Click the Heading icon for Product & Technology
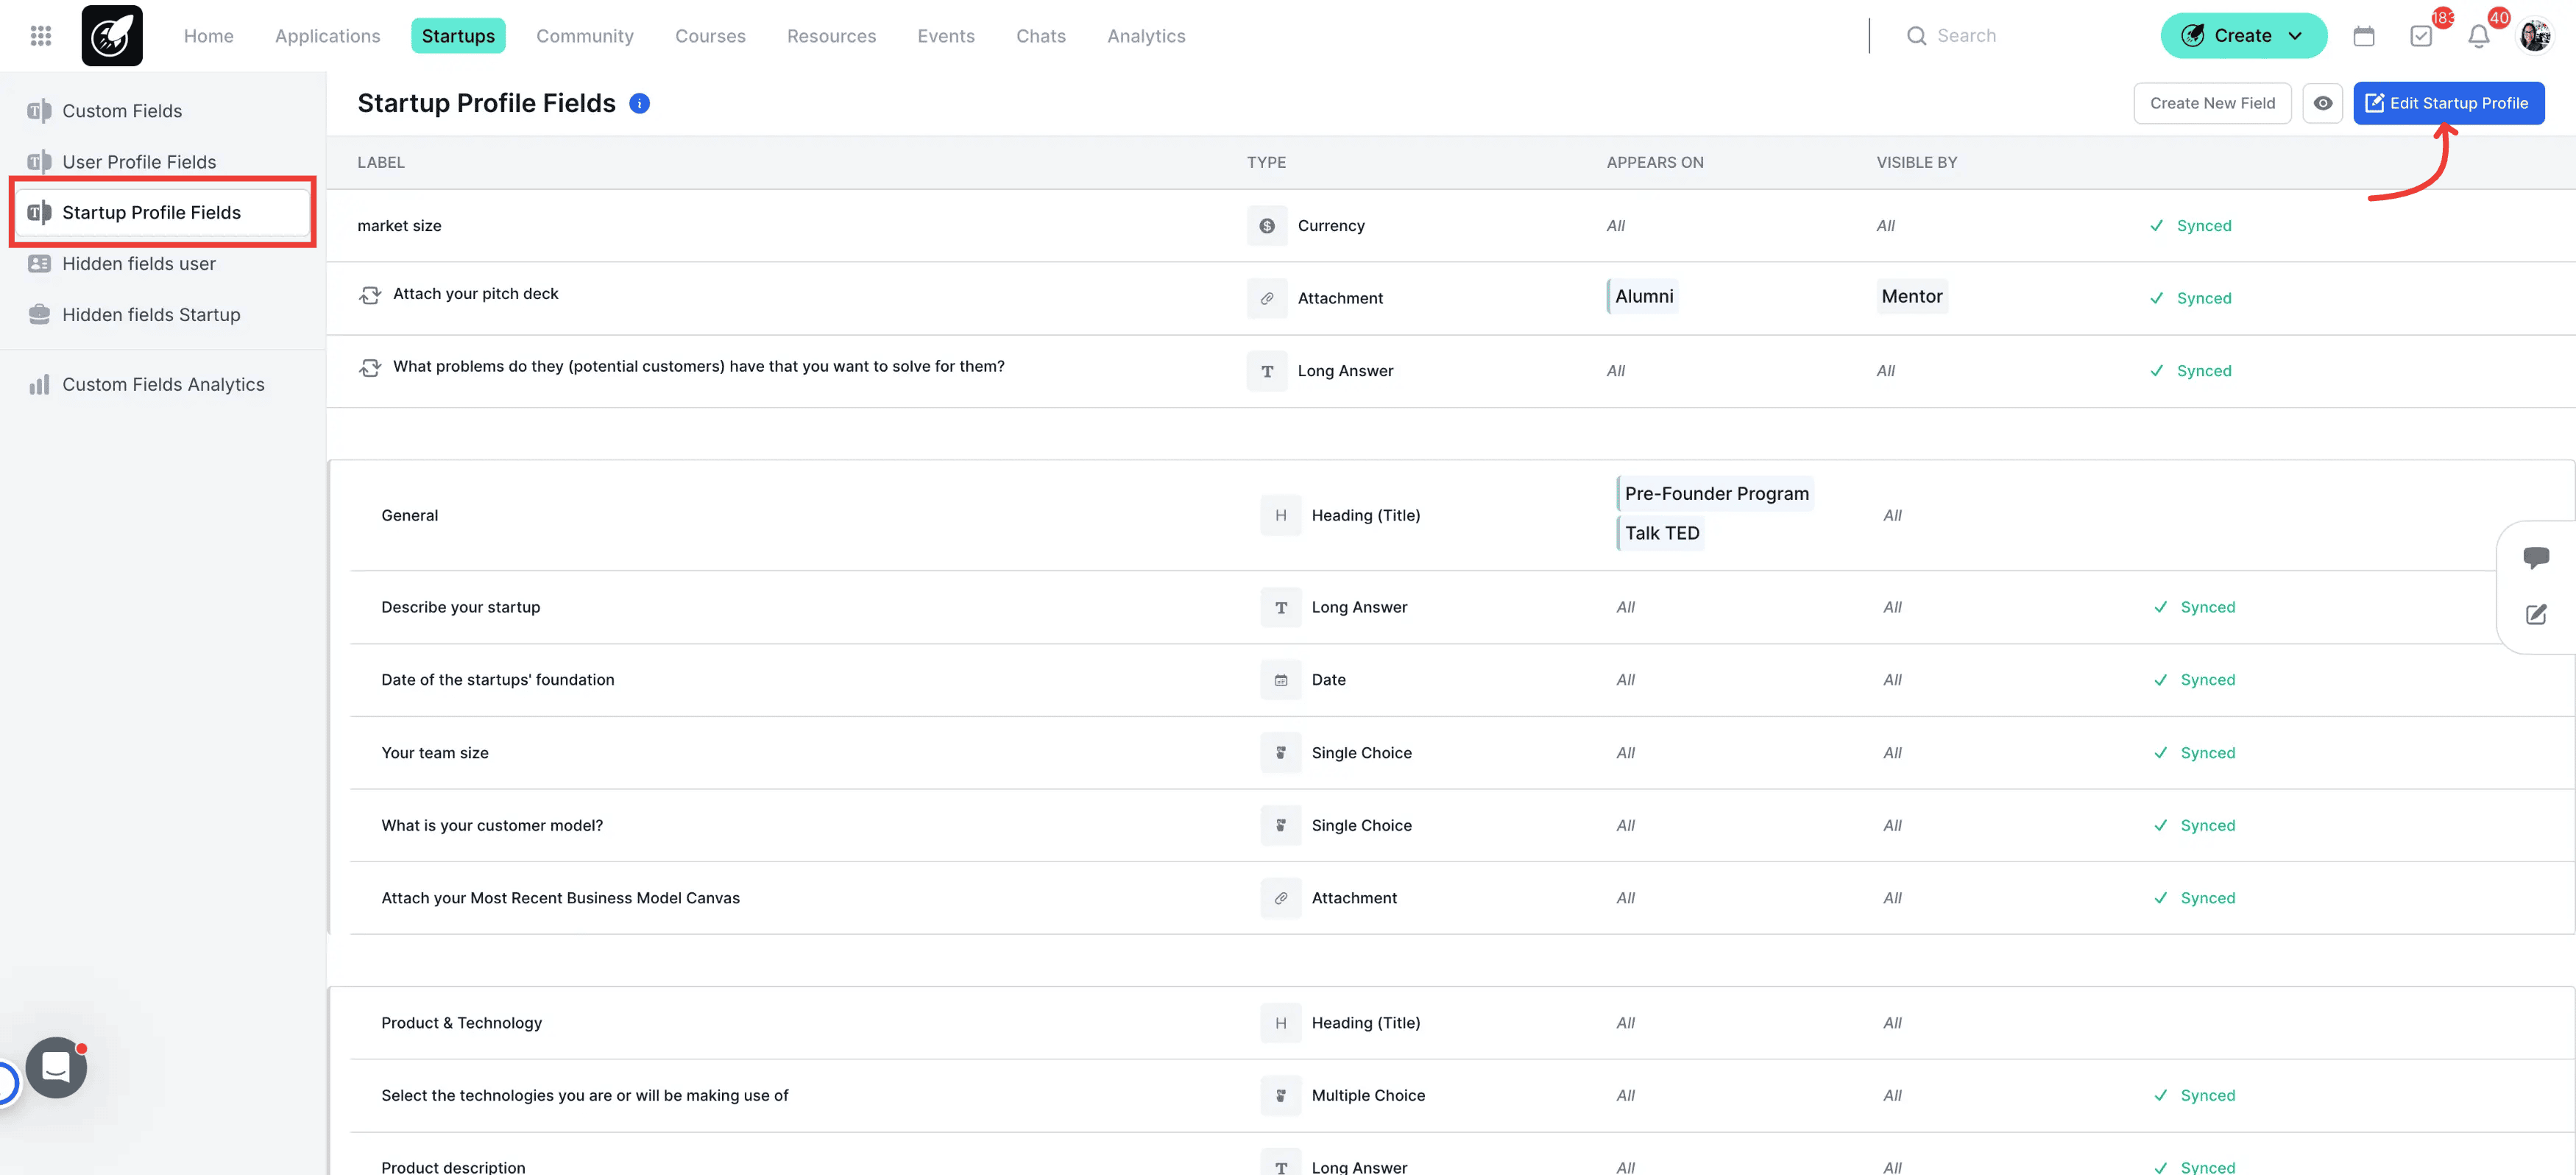This screenshot has height=1175, width=2576. (1281, 1023)
